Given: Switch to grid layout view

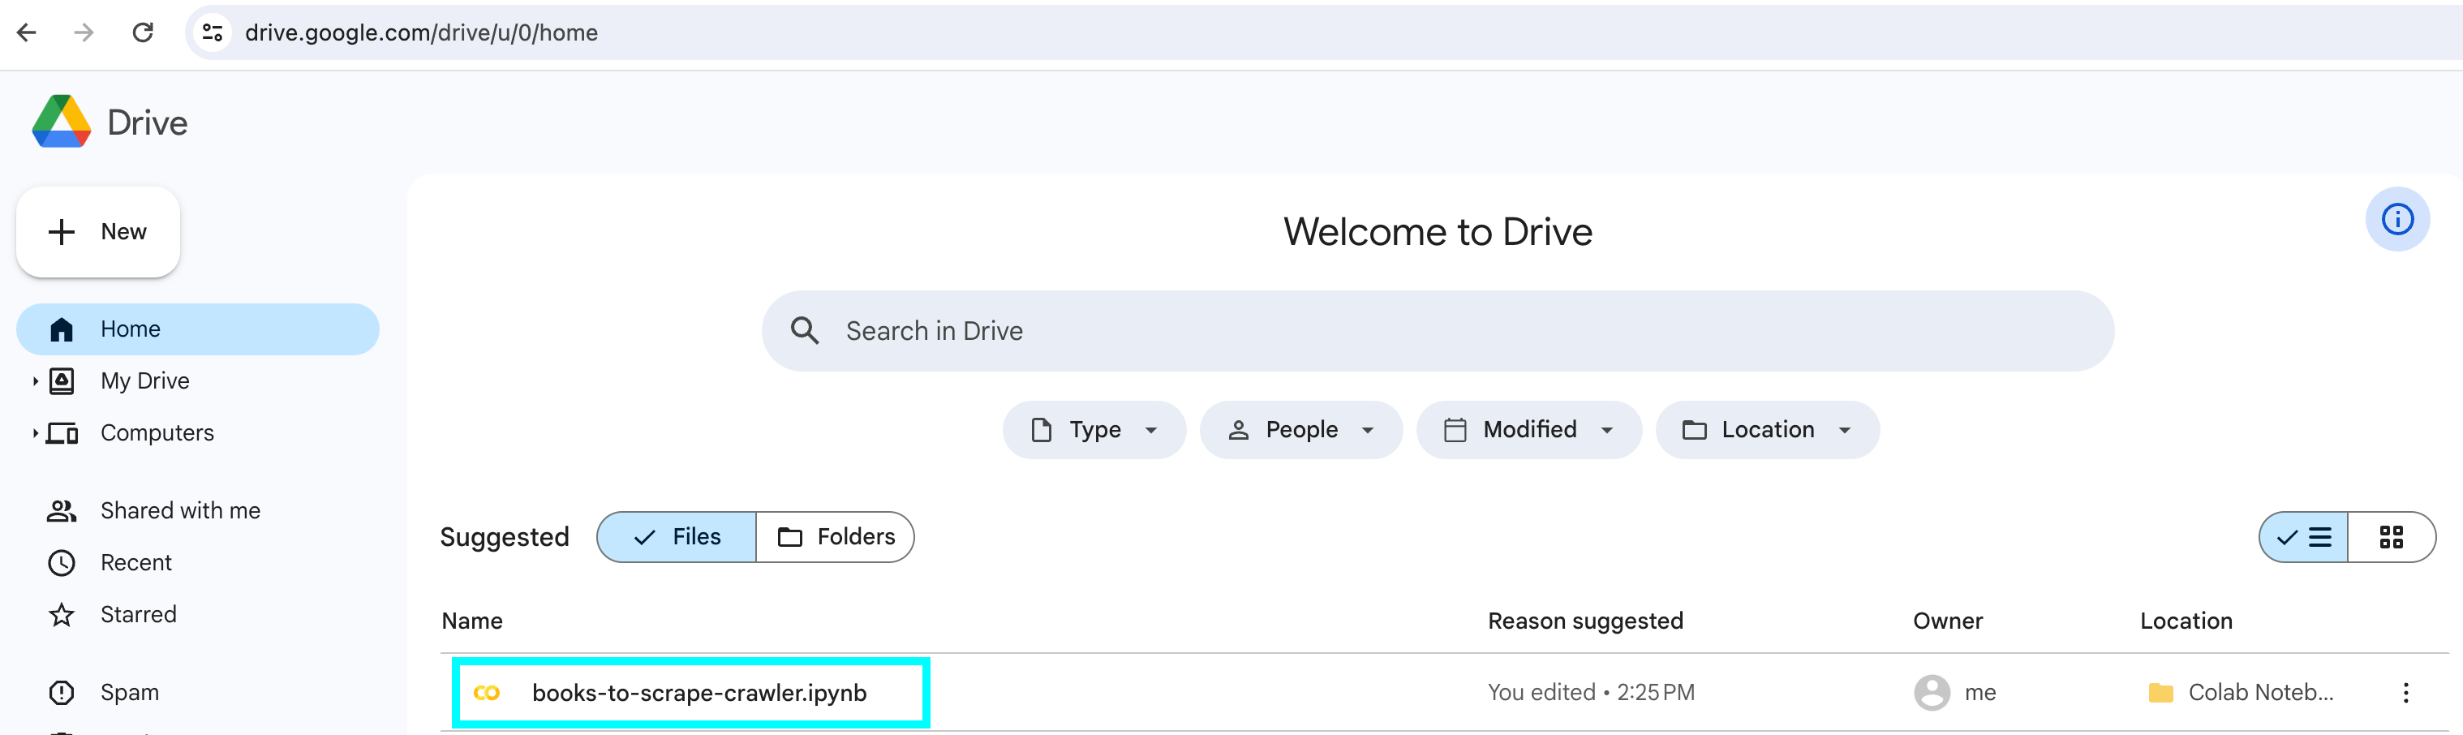Looking at the screenshot, I should click(x=2390, y=537).
